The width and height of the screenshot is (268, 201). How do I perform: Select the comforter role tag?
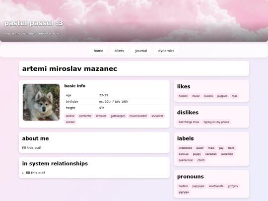(x=85, y=116)
